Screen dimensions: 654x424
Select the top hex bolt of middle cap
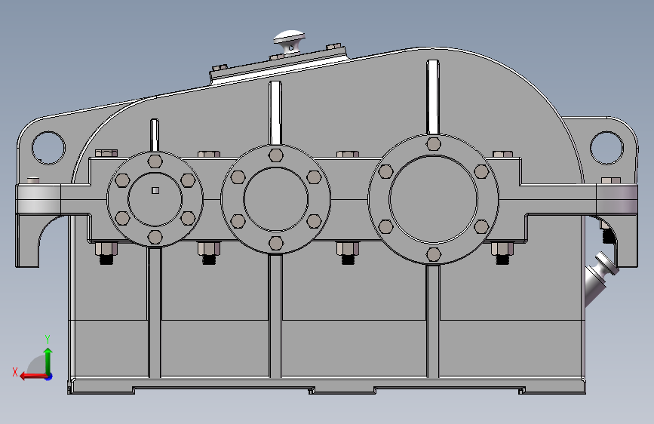275,155
